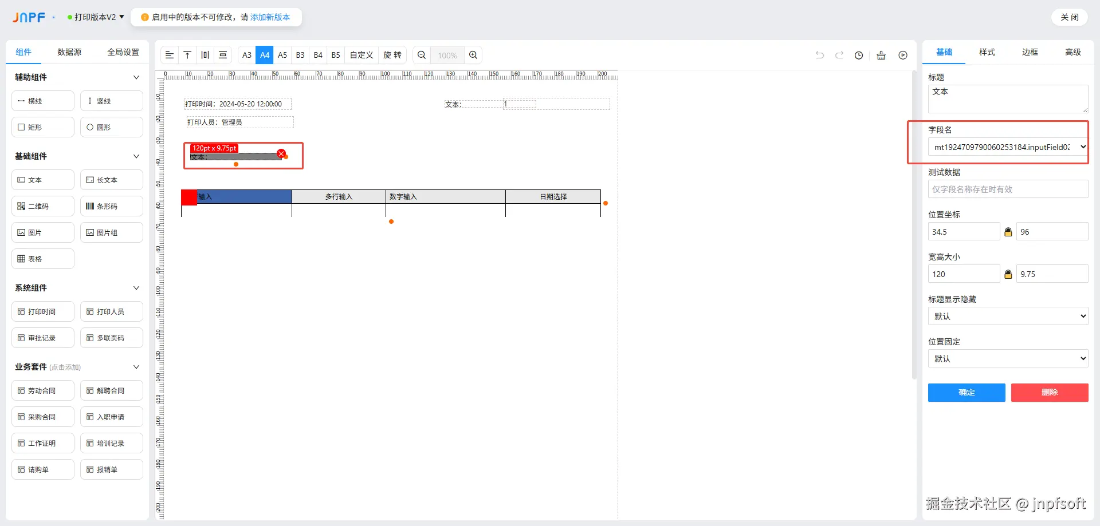This screenshot has height=526, width=1100.
Task: Add the 圆形 circle component
Action: pyautogui.click(x=112, y=127)
